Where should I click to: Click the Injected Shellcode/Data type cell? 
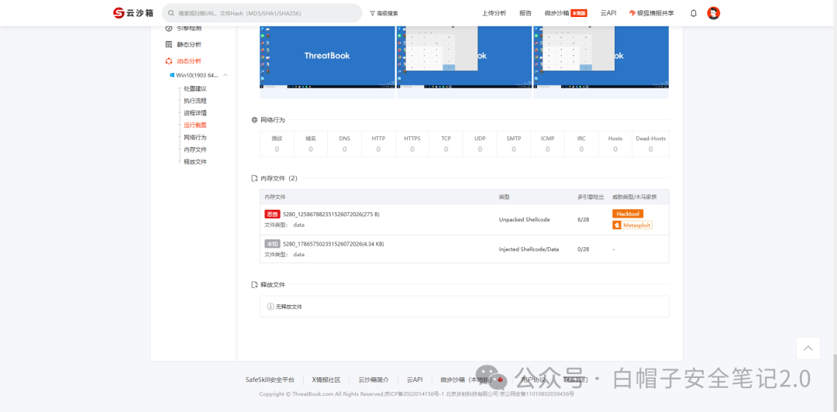pos(529,249)
